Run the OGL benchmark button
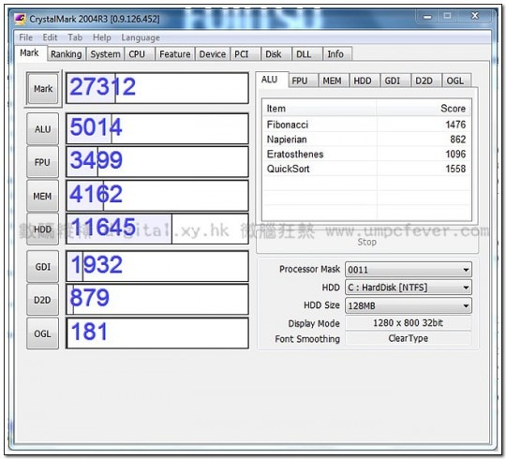The width and height of the screenshot is (506, 459). pos(42,333)
